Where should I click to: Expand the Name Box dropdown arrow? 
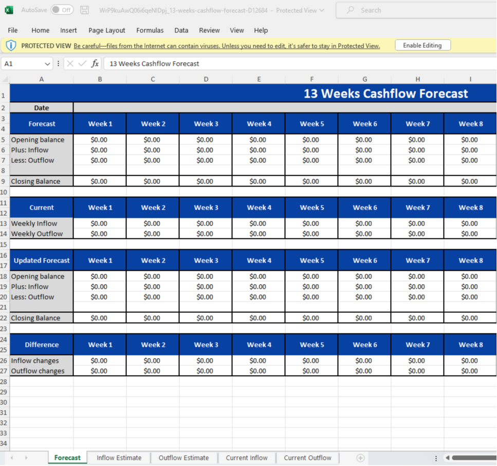pyautogui.click(x=48, y=64)
